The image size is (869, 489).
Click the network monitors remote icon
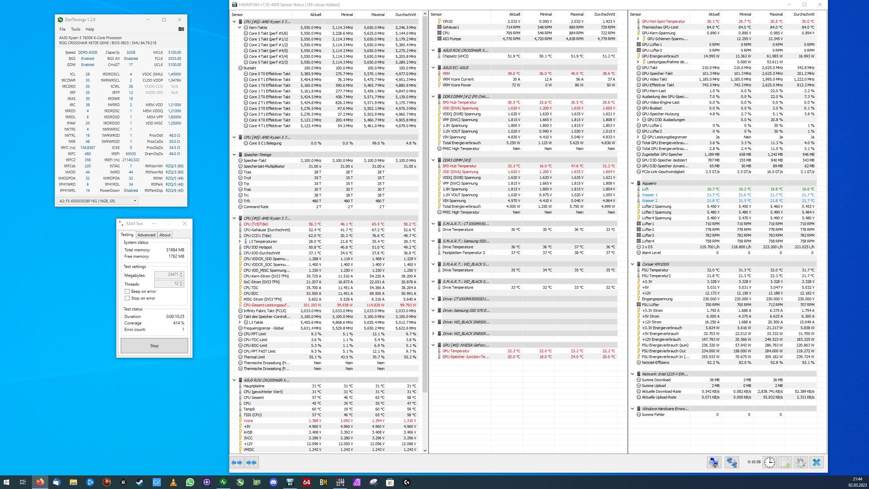pyautogui.click(x=732, y=462)
